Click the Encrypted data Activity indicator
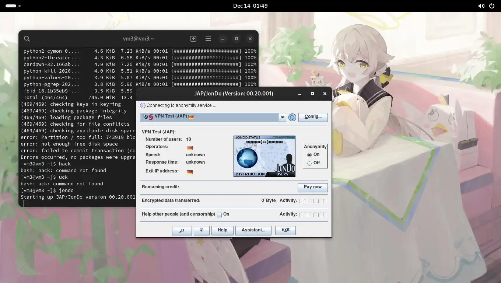Screen dimensions: 501x283 coord(313,201)
